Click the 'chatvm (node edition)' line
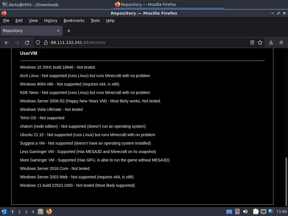Viewport: 288px width, 216px height. click(83, 126)
